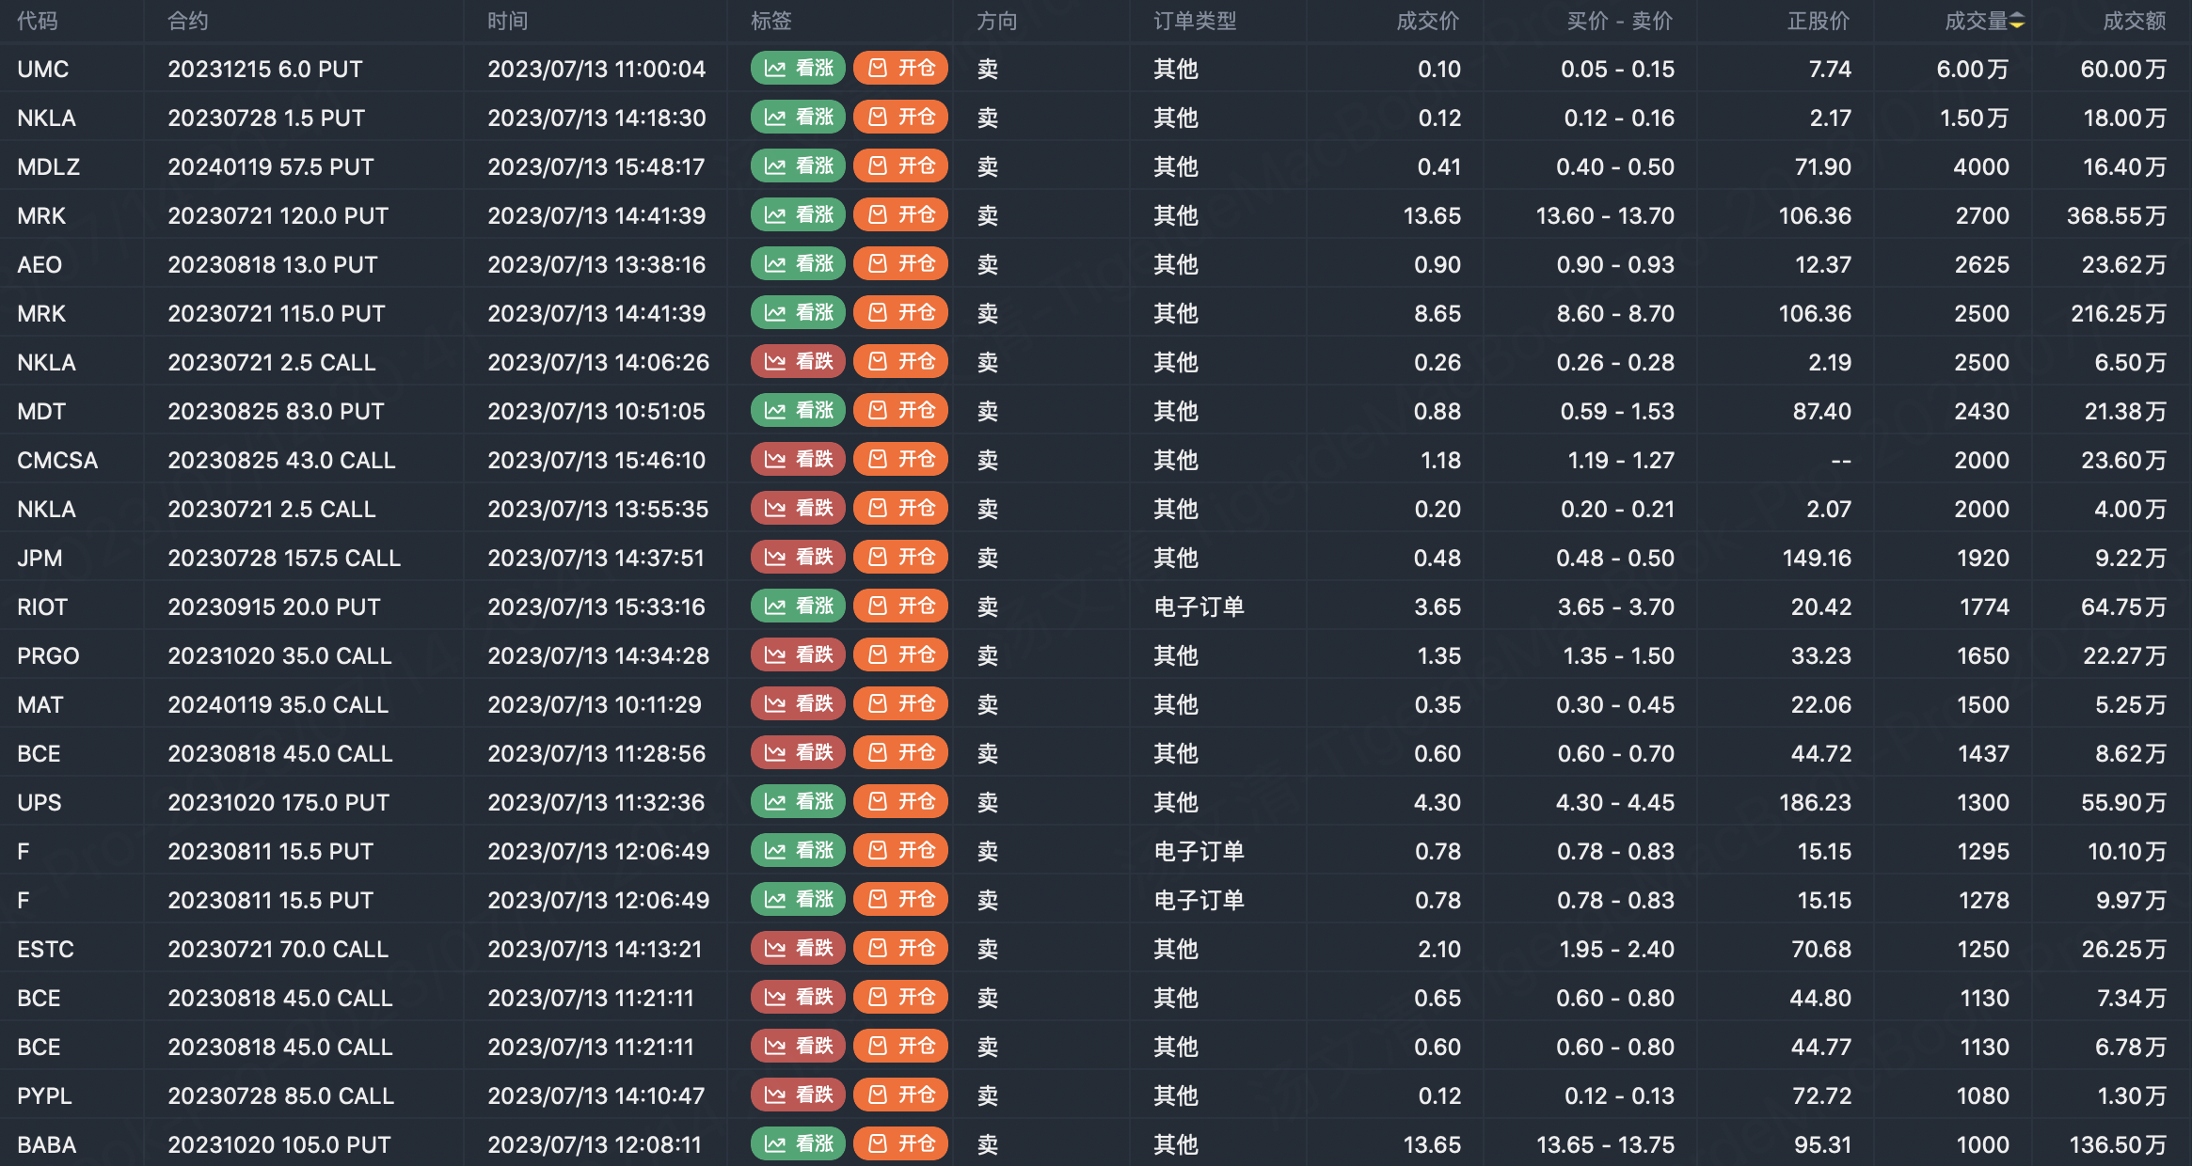This screenshot has height=1166, width=2192.
Task: Click the 开仓 tag on RIOT row
Action: point(900,607)
